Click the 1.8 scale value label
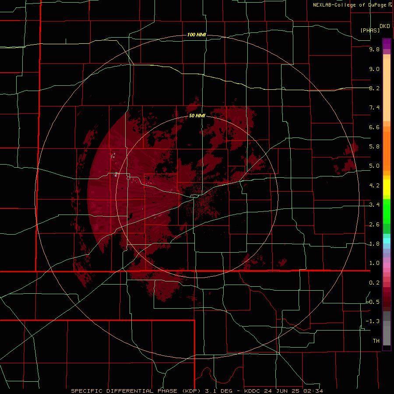394x394 pixels. (x=374, y=244)
